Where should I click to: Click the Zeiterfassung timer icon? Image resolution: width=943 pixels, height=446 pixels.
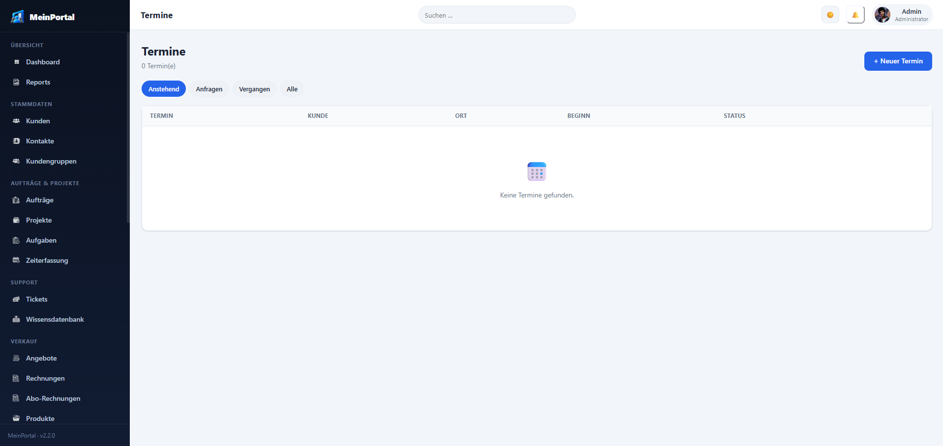pyautogui.click(x=16, y=260)
